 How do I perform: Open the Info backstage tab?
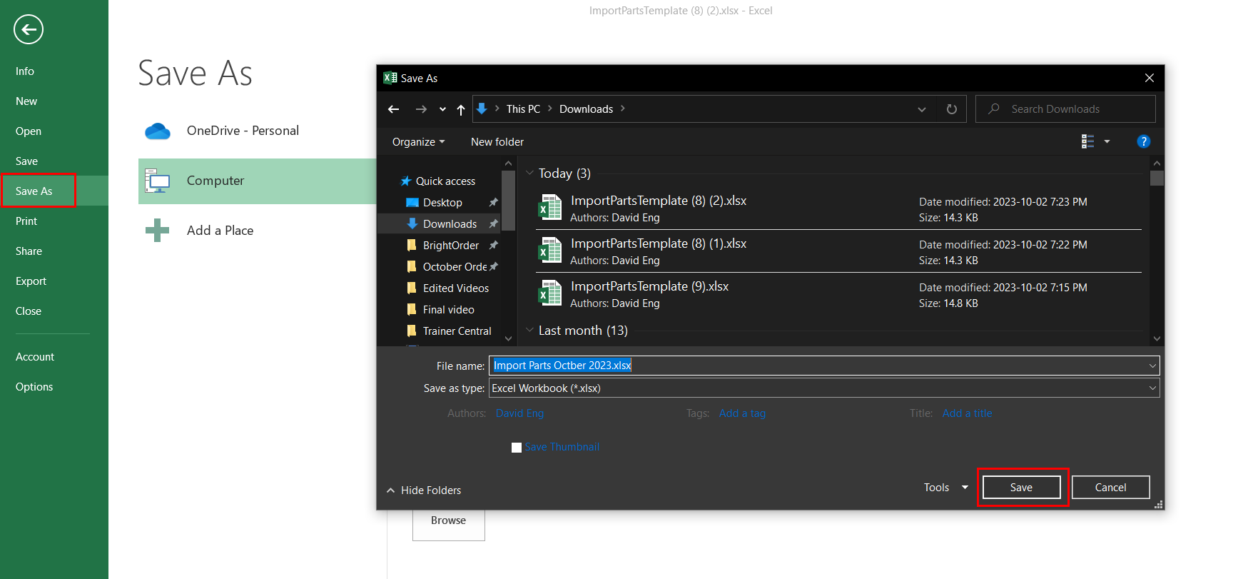tap(25, 71)
